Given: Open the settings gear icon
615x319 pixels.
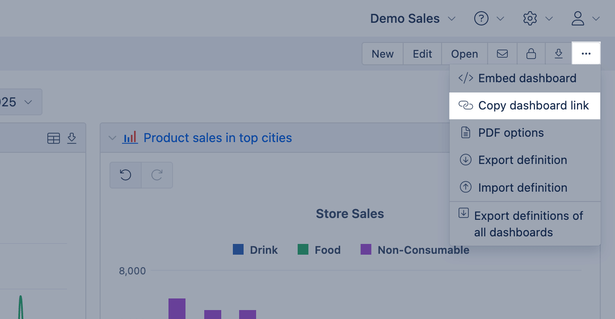Looking at the screenshot, I should point(530,19).
